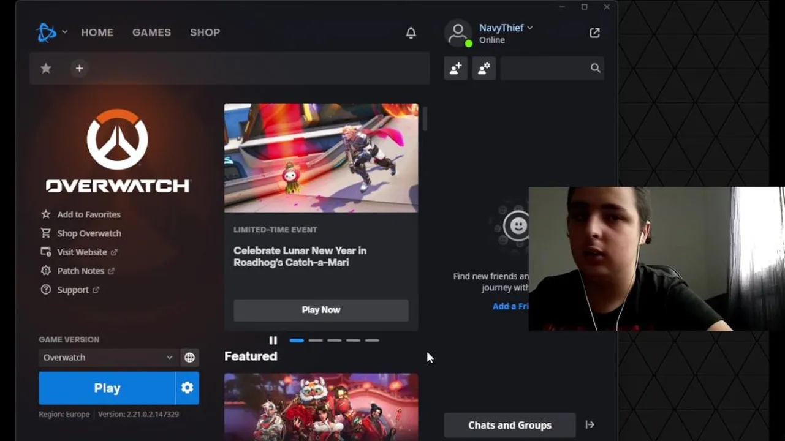Click the smiley friends illustration icon
Image resolution: width=785 pixels, height=441 pixels.
click(x=517, y=226)
